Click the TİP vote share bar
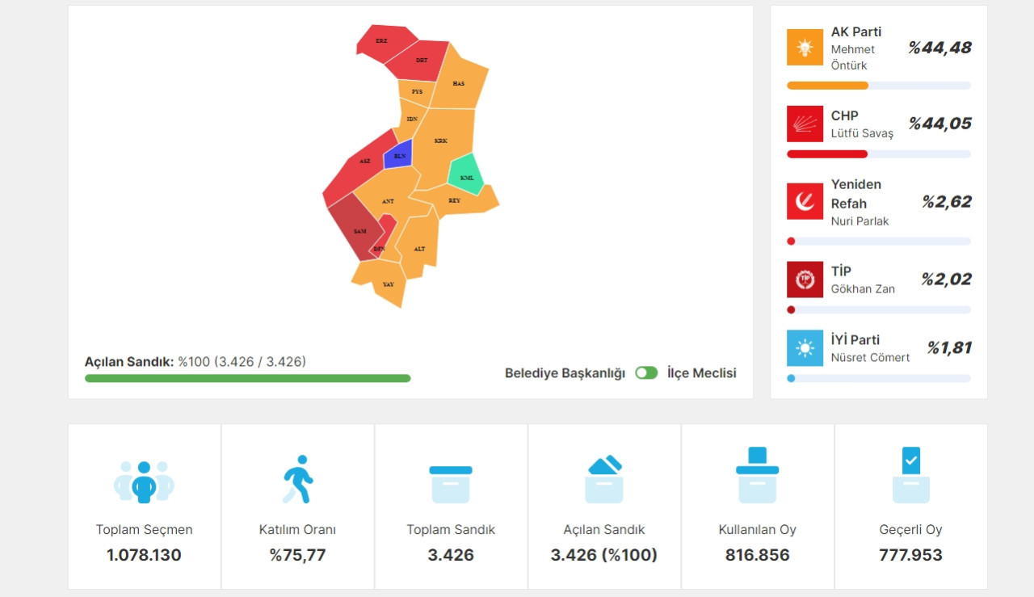Viewport: 1034px width, 597px height. (x=879, y=309)
